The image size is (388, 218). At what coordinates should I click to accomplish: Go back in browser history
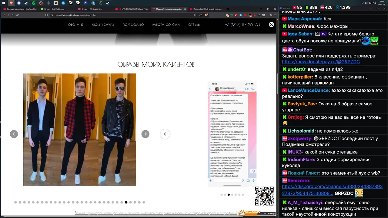(4, 15)
